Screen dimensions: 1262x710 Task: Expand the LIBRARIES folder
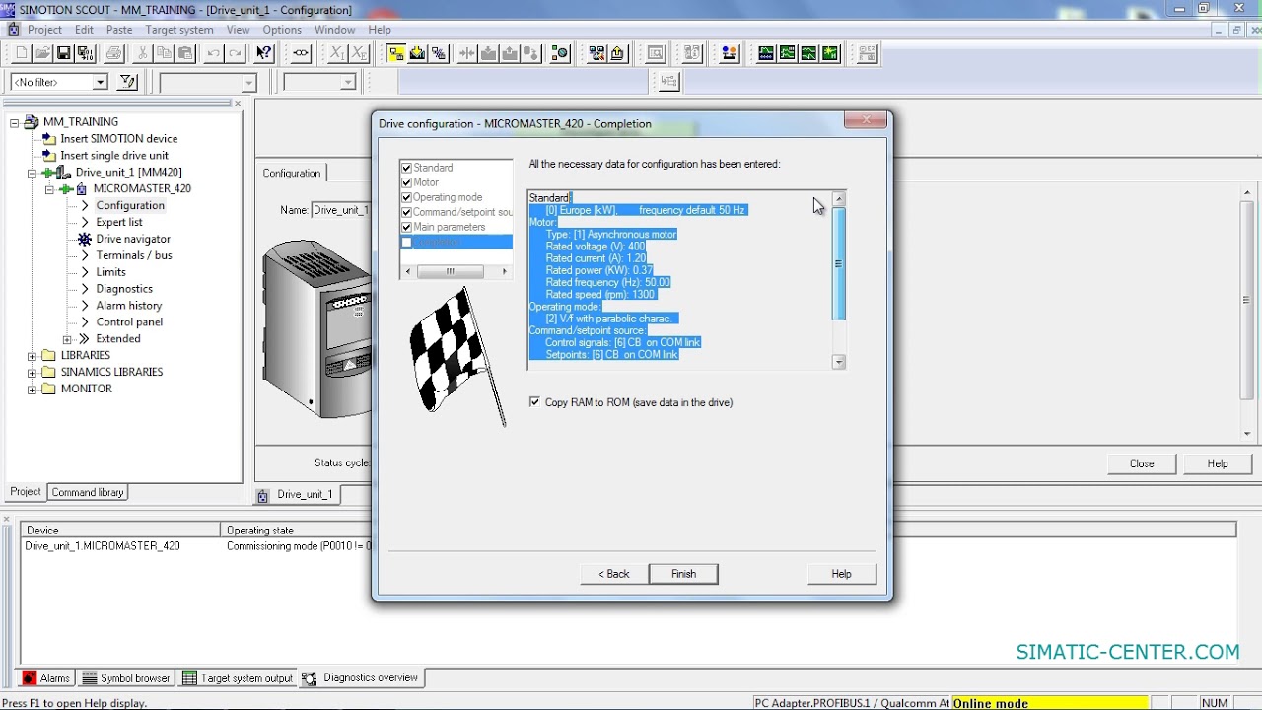[x=32, y=356]
